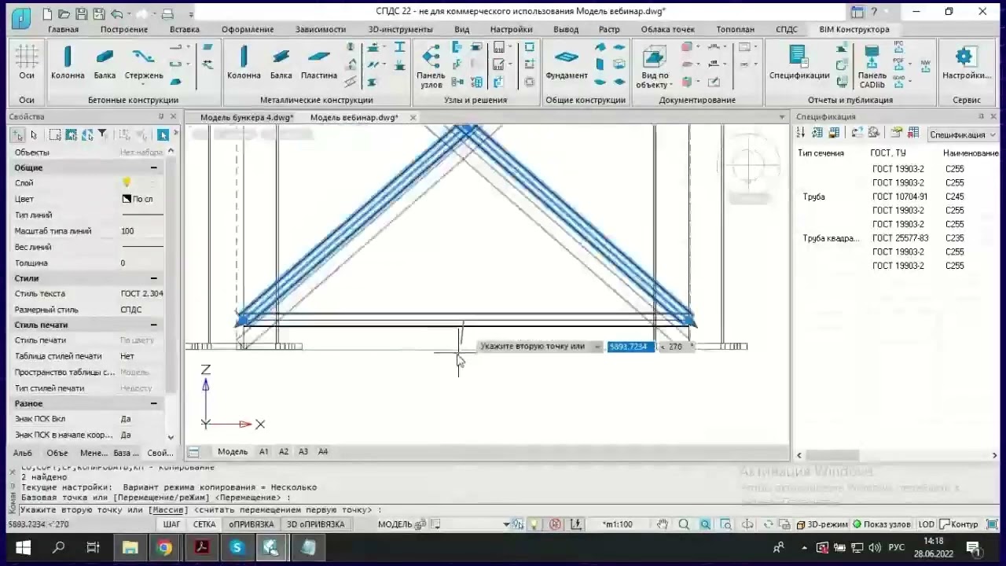Open BIM Настройки gear
Viewport: 1006px width, 566px height.
pyautogui.click(x=966, y=62)
